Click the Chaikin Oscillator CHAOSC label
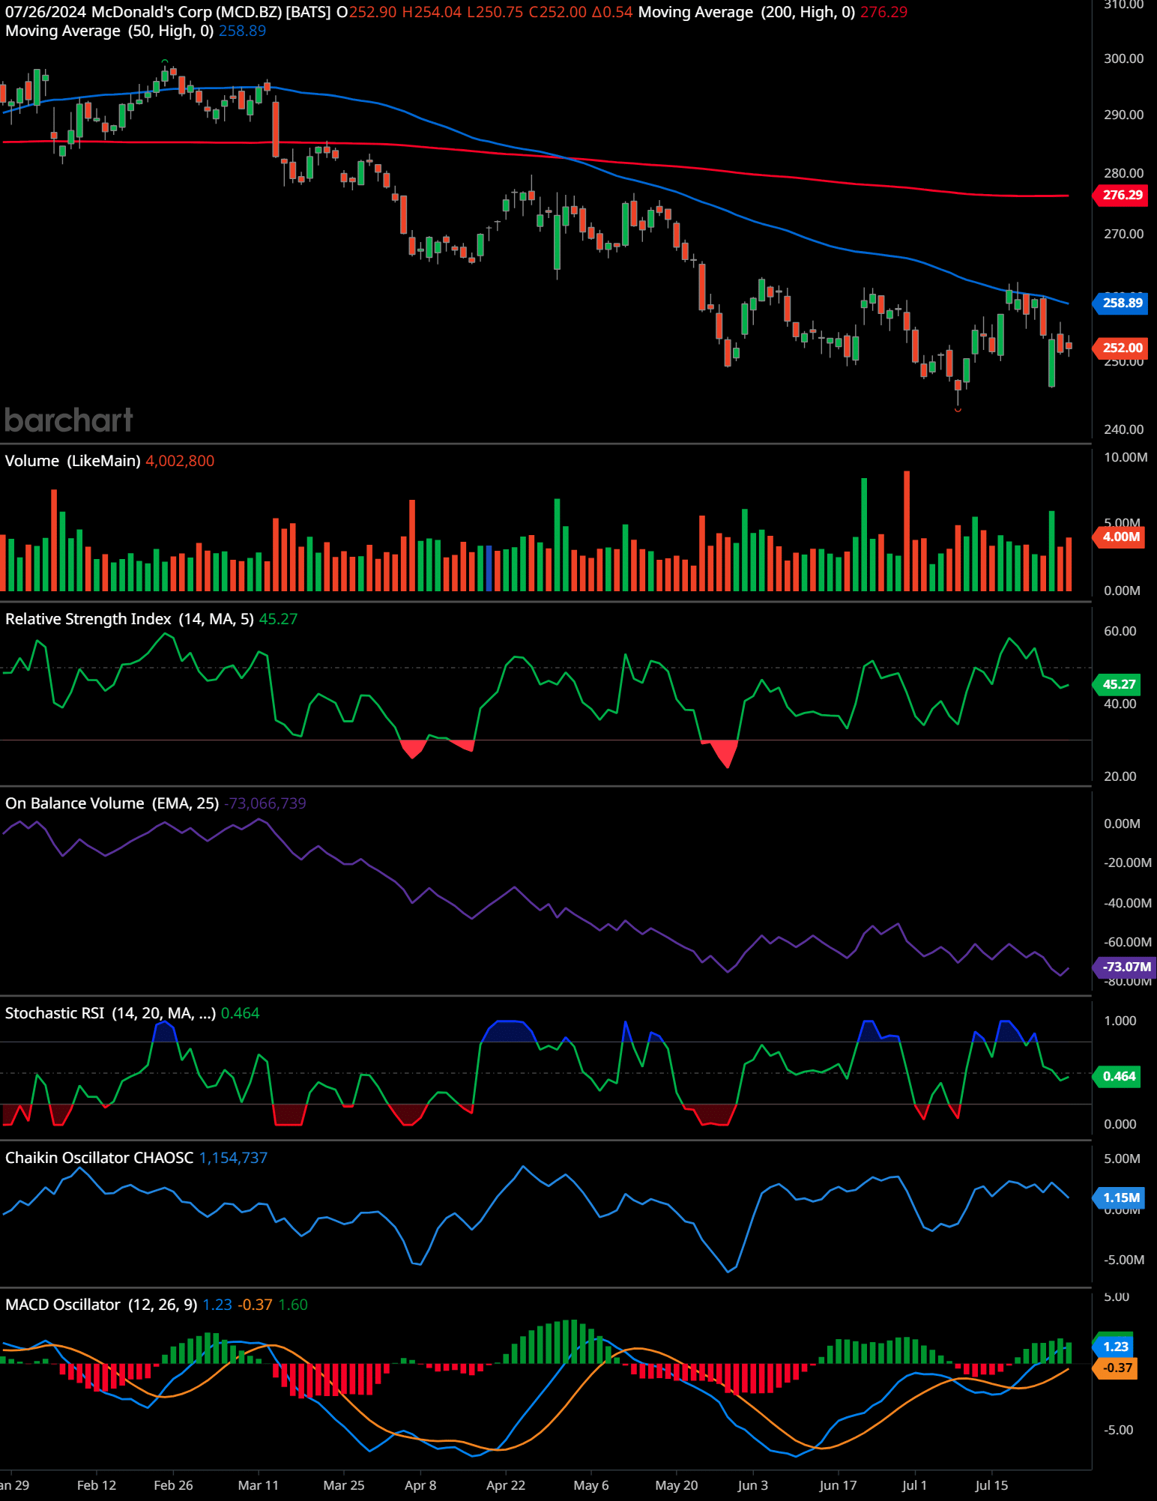 (x=100, y=1158)
